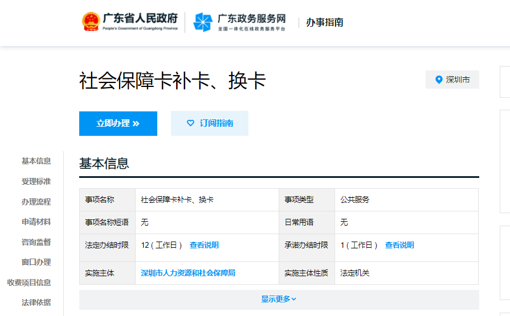Open 查看说明 for 法定办结时限
The height and width of the screenshot is (316, 510).
(204, 246)
